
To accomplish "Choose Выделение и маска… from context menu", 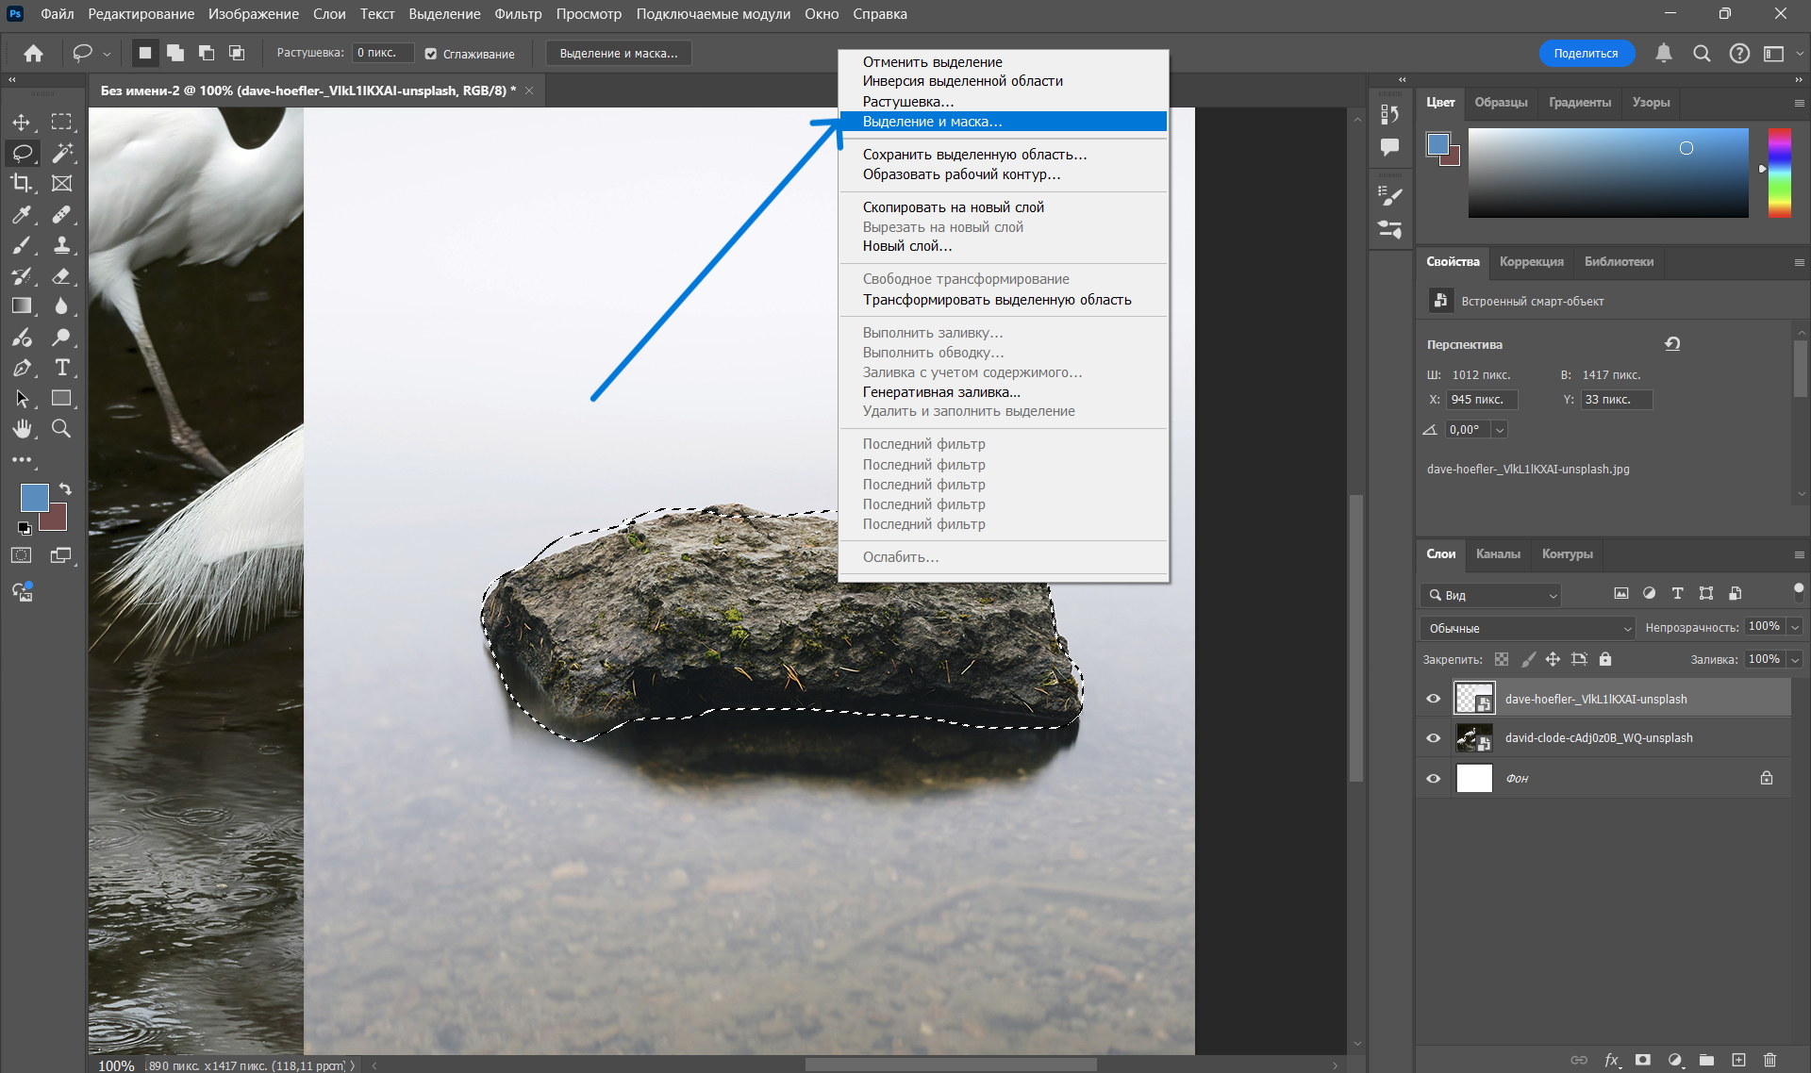I will (1003, 122).
